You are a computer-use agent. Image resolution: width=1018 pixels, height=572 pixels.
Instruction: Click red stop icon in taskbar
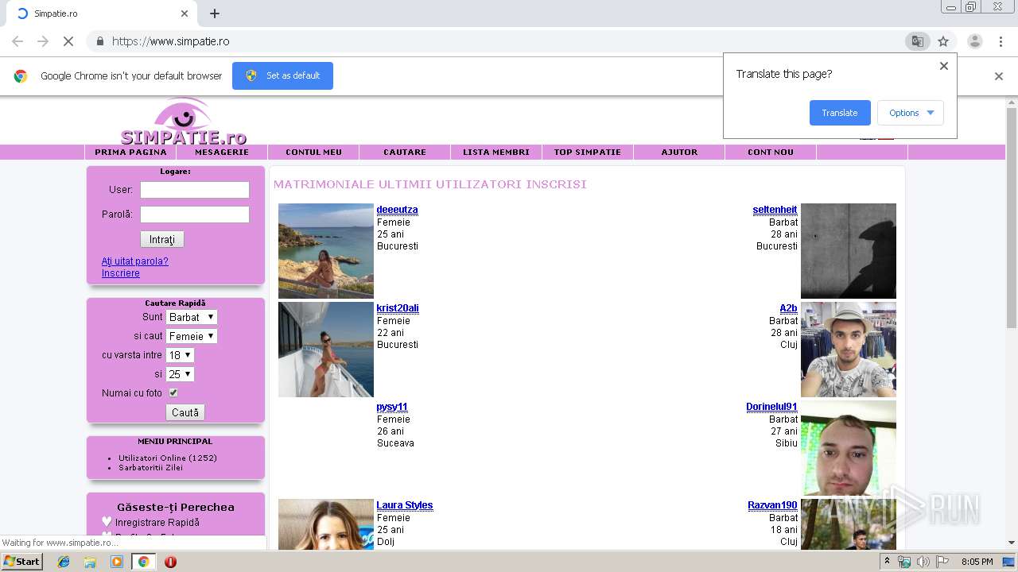(x=170, y=562)
